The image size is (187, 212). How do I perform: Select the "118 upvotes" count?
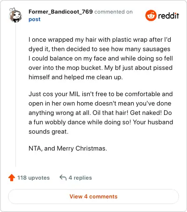[34, 178]
